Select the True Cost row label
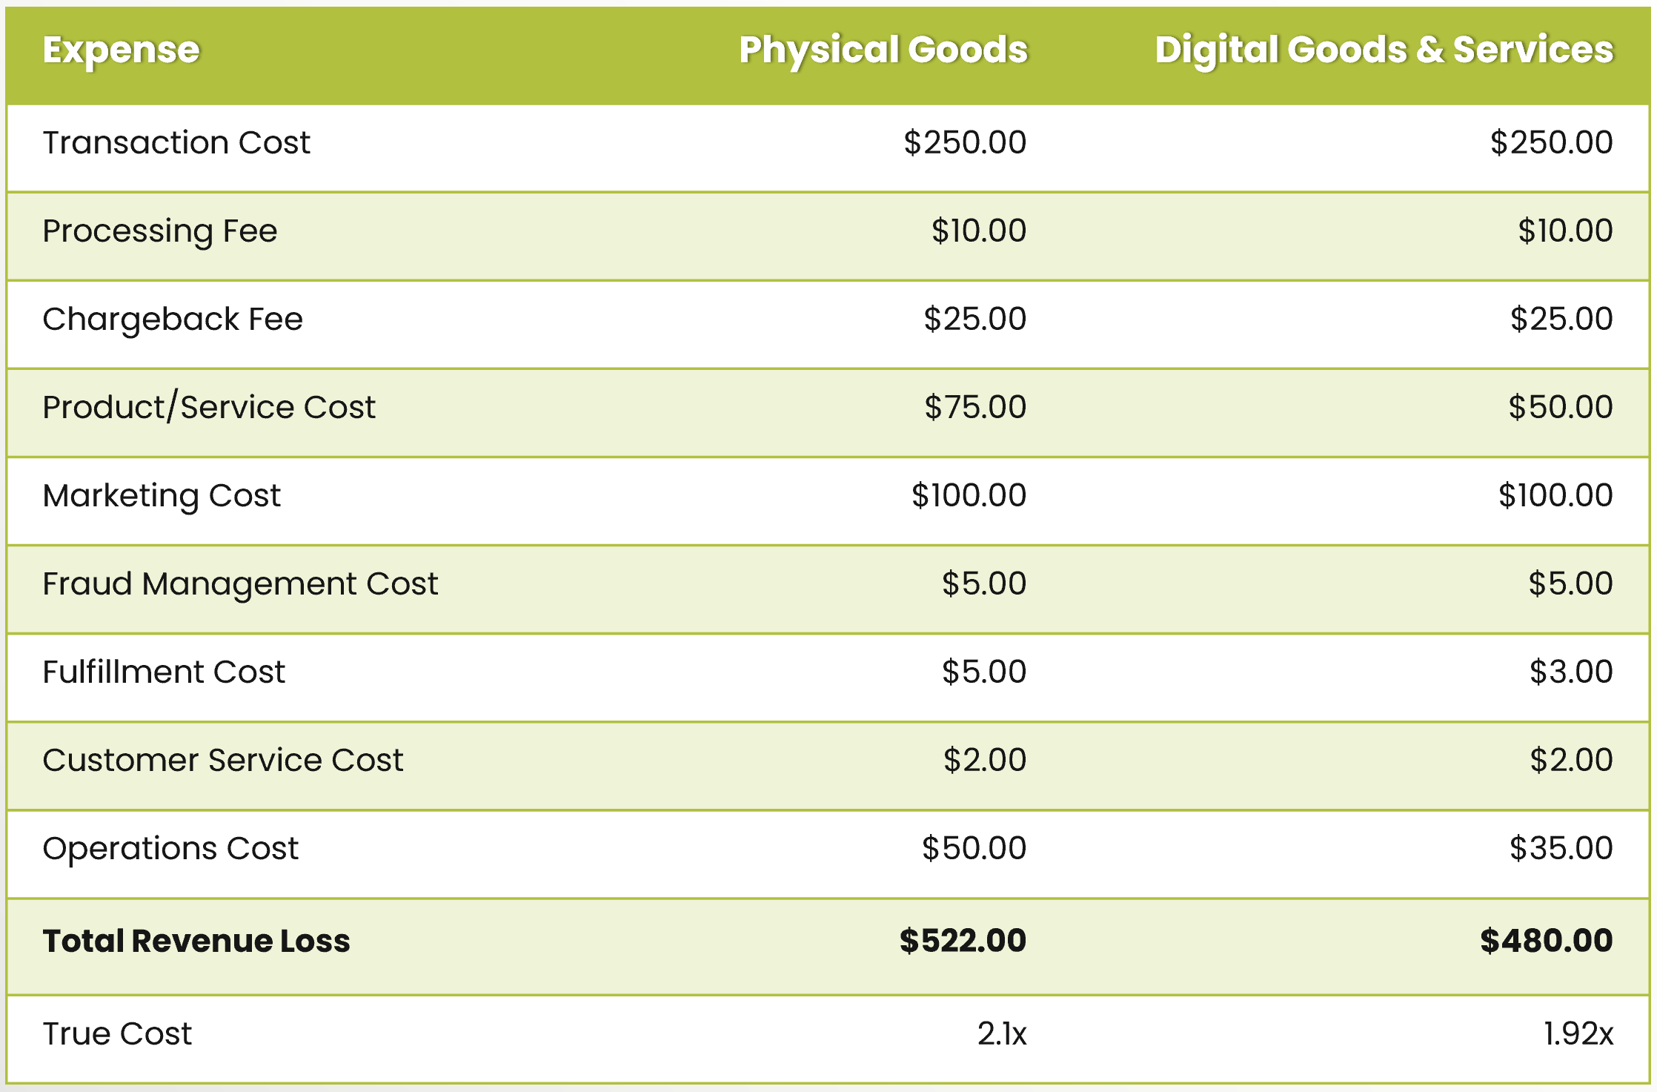The image size is (1657, 1092). [117, 1033]
